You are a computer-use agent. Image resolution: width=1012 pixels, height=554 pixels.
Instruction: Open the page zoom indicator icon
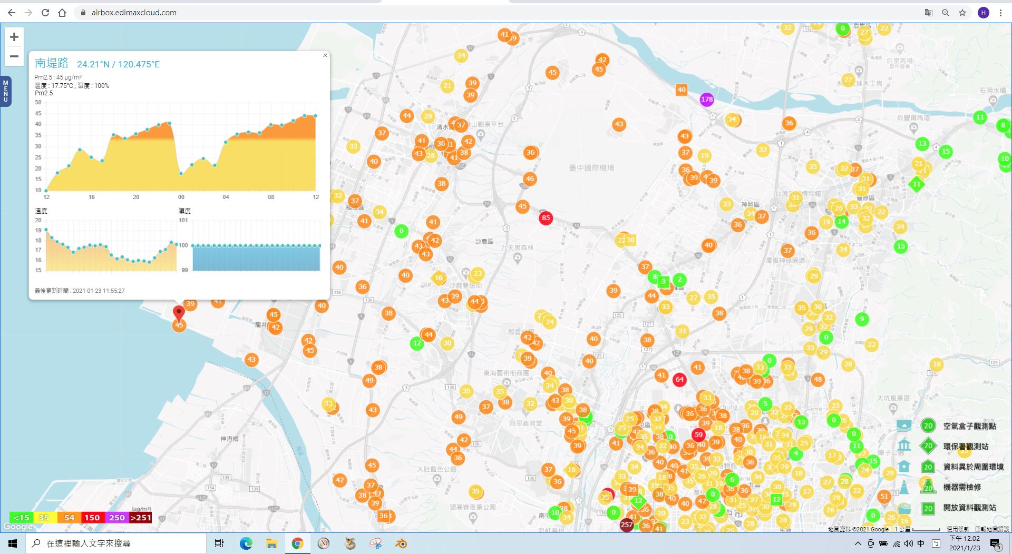click(946, 13)
